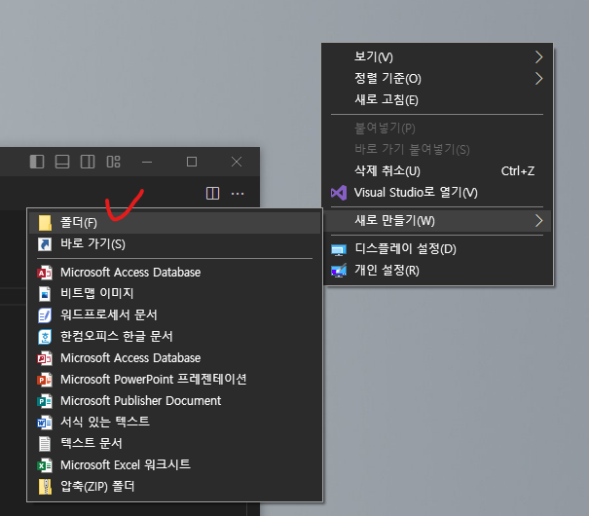Select 바로 가기(S) shortcut entry
The height and width of the screenshot is (516, 589).
(174, 244)
